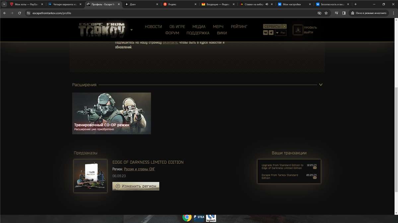
Task: Open the Рус language dropdown
Action: point(281,33)
